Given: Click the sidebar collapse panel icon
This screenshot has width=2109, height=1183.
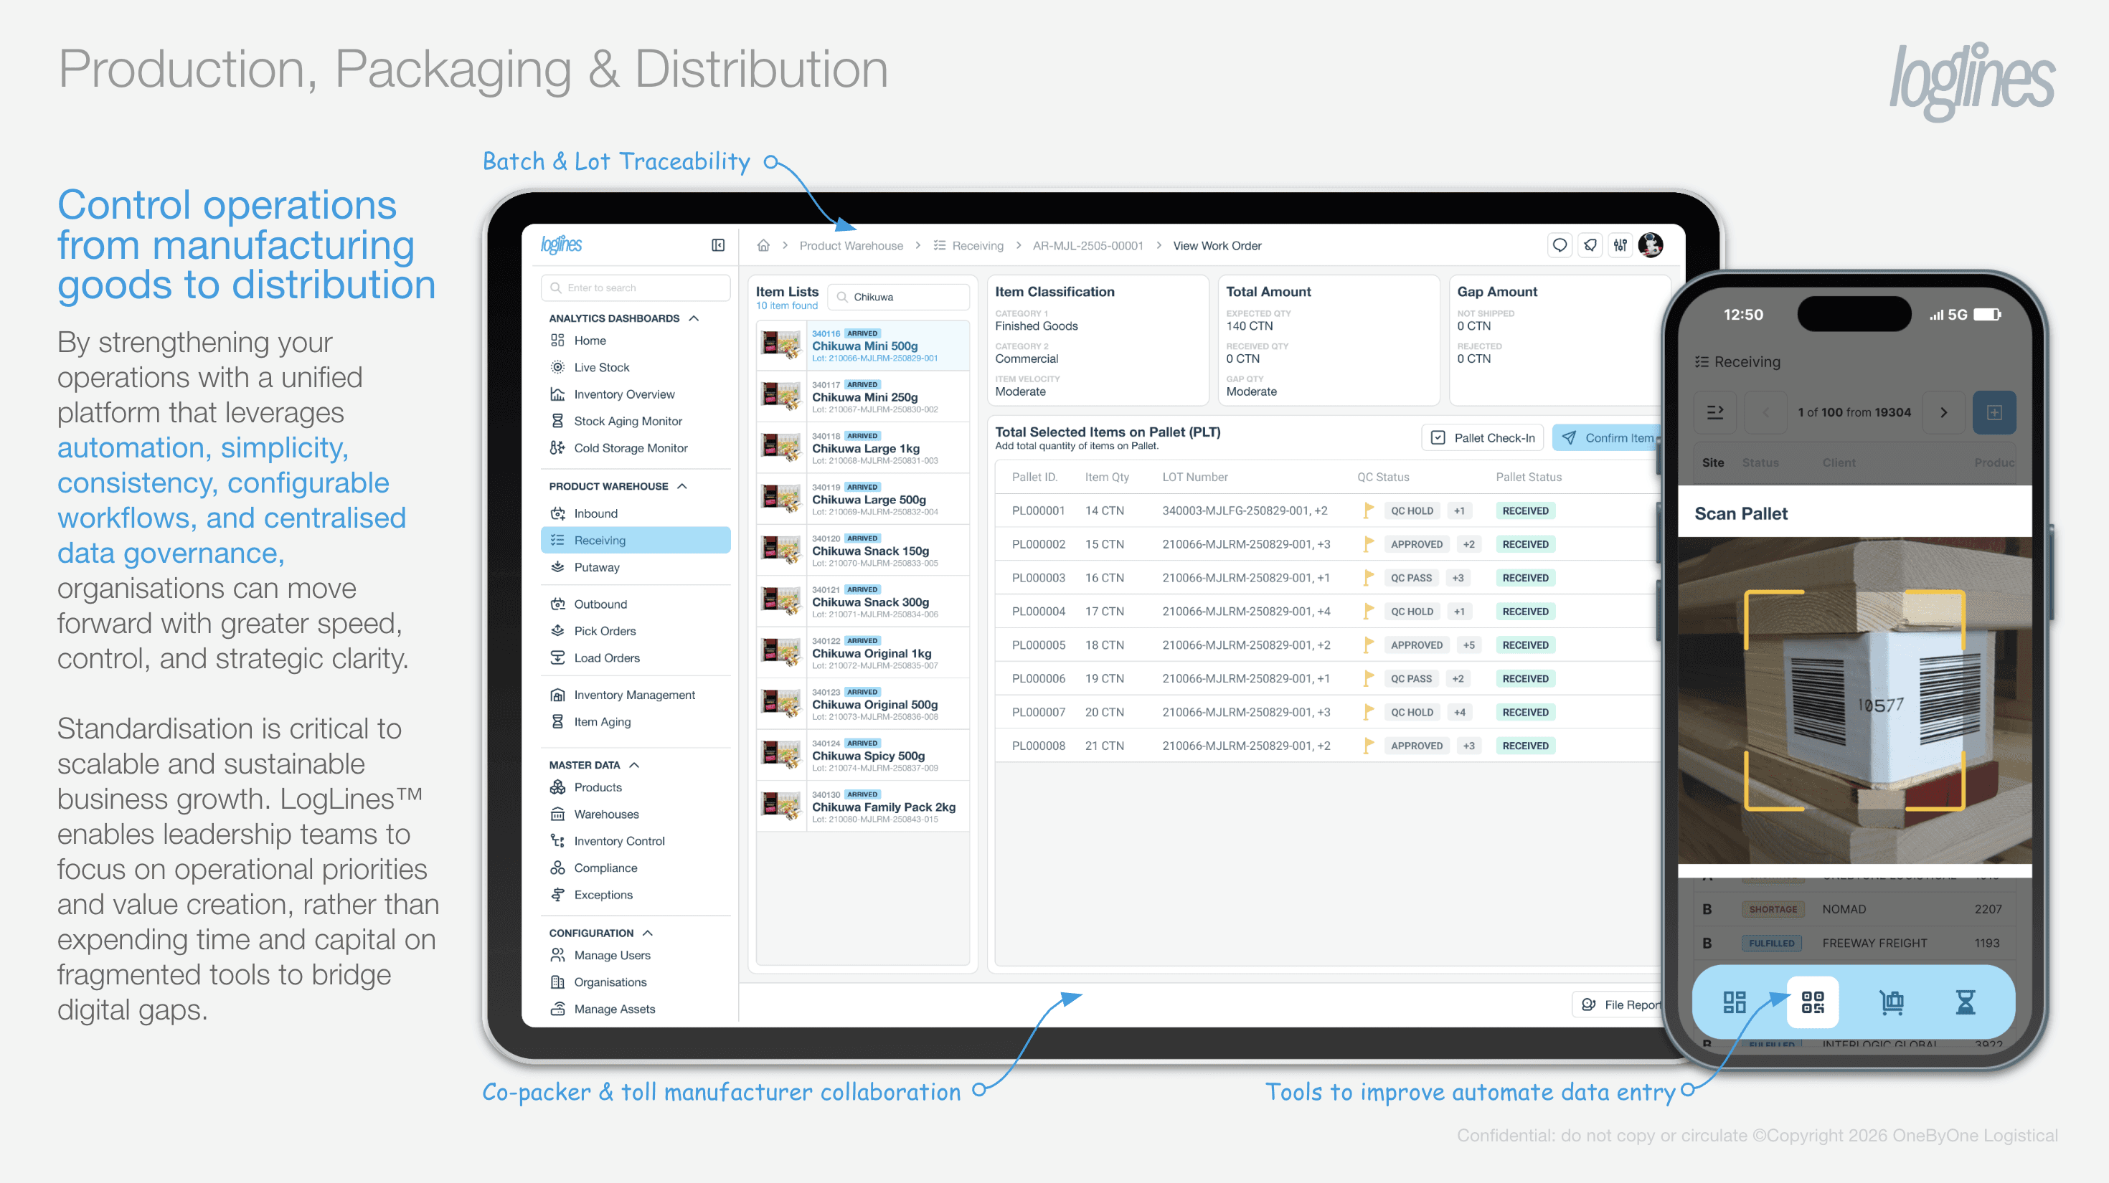Looking at the screenshot, I should tap(718, 245).
